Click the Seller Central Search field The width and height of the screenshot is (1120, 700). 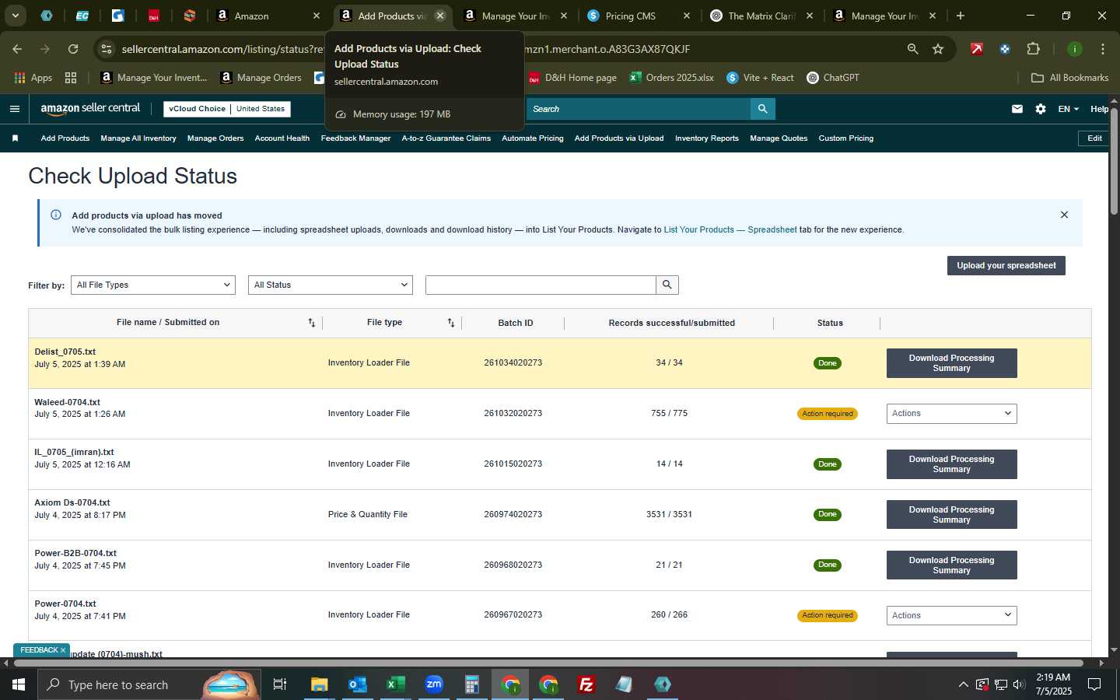639,109
